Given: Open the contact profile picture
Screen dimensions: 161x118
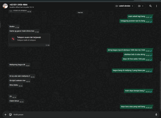Looking at the screenshot, I should click(x=5, y=6).
